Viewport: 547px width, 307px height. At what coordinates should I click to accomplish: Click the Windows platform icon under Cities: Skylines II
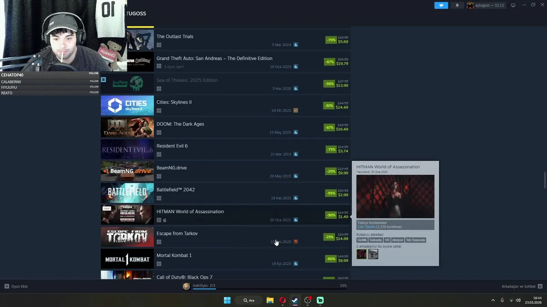[159, 110]
